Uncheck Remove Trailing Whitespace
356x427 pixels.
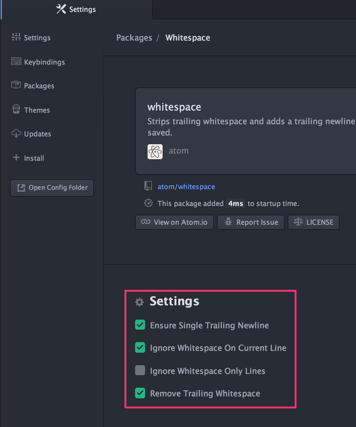pyautogui.click(x=140, y=393)
